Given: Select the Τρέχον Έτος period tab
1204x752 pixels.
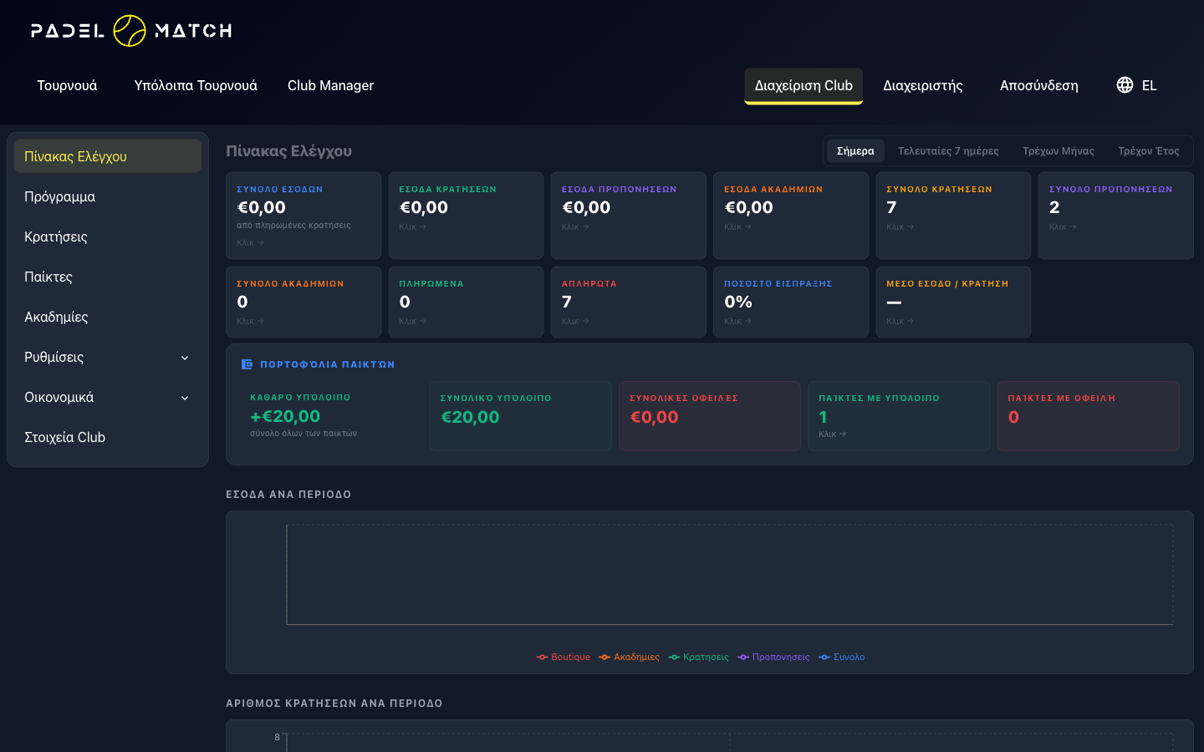Looking at the screenshot, I should pos(1149,151).
